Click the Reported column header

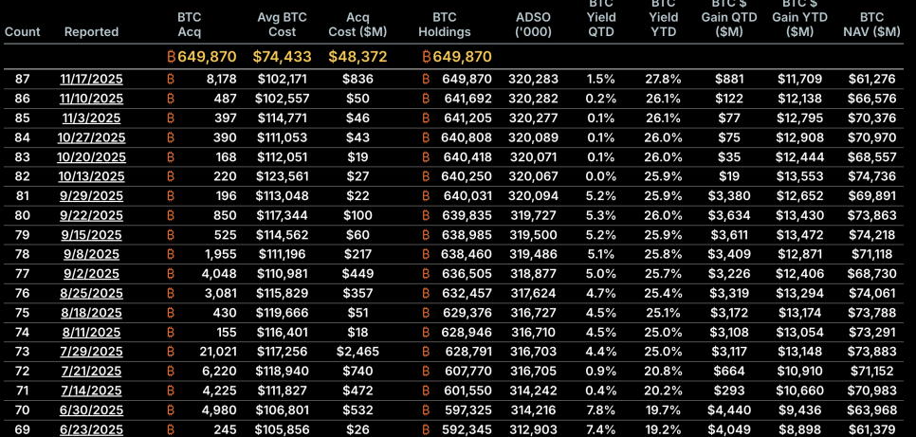pos(92,32)
